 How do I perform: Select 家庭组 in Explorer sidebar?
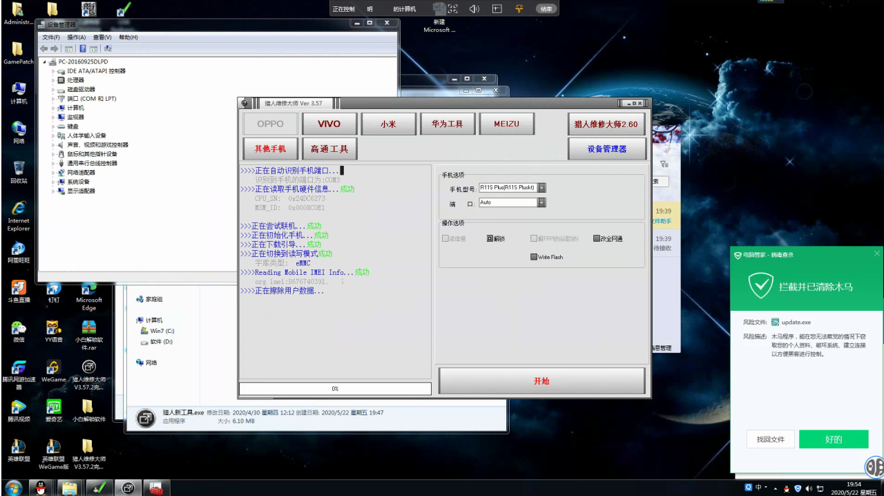click(149, 299)
